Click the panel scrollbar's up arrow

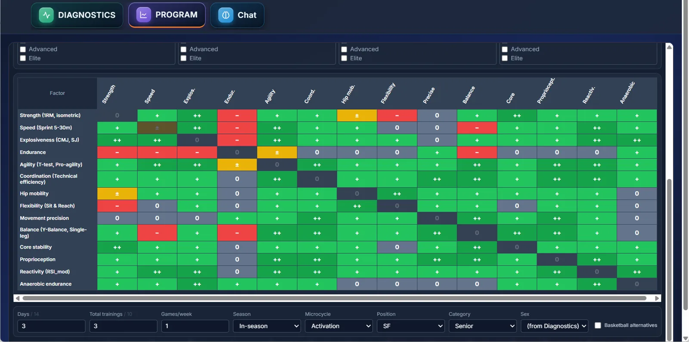[669, 47]
